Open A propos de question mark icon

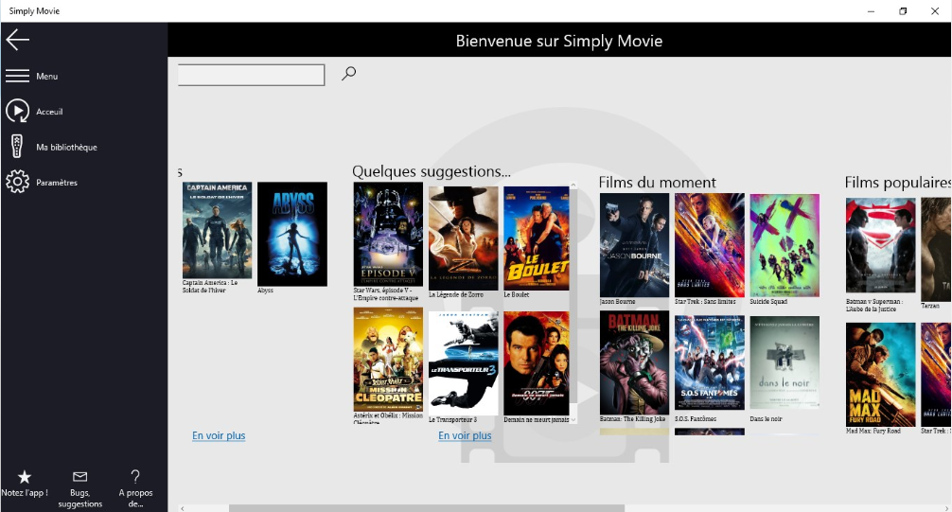coord(135,476)
